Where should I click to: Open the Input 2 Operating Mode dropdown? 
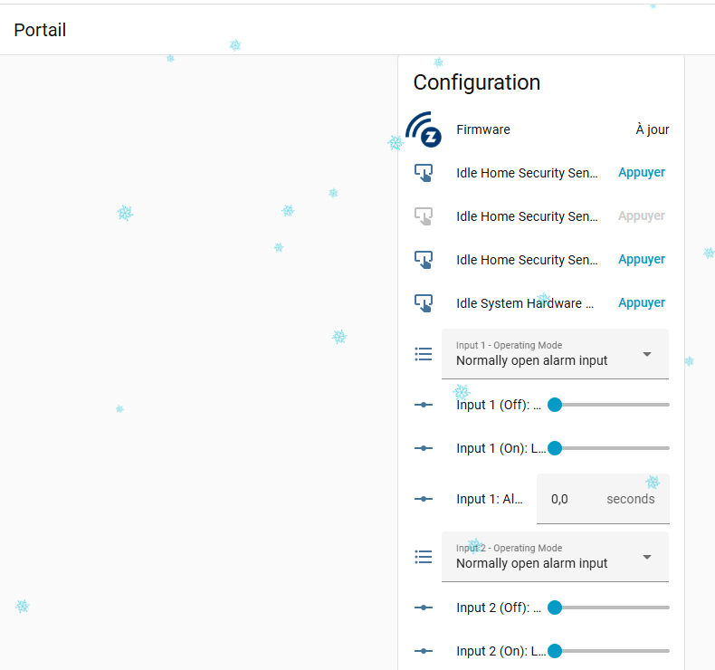[555, 557]
